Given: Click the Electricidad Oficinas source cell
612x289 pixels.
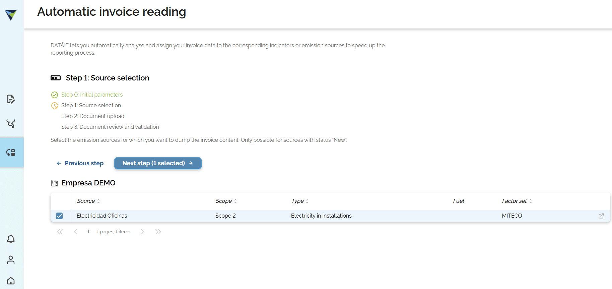Looking at the screenshot, I should pyautogui.click(x=102, y=216).
